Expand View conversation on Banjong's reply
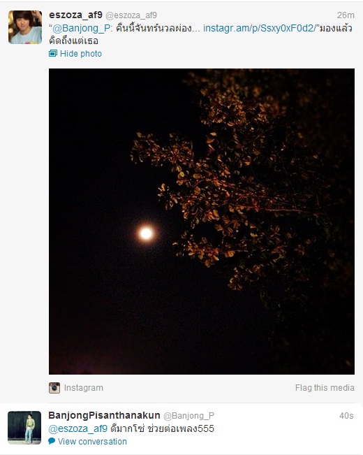This screenshot has width=363, height=455. [x=92, y=441]
